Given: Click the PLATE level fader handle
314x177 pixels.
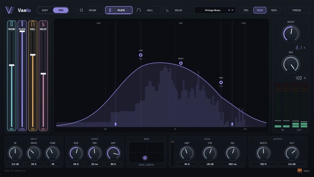Looking at the screenshot, I should (22, 31).
